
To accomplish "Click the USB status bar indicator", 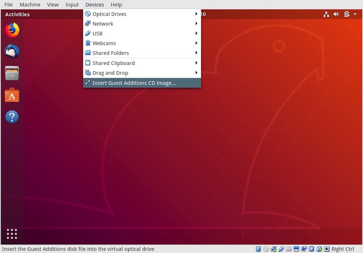I will tap(281, 249).
